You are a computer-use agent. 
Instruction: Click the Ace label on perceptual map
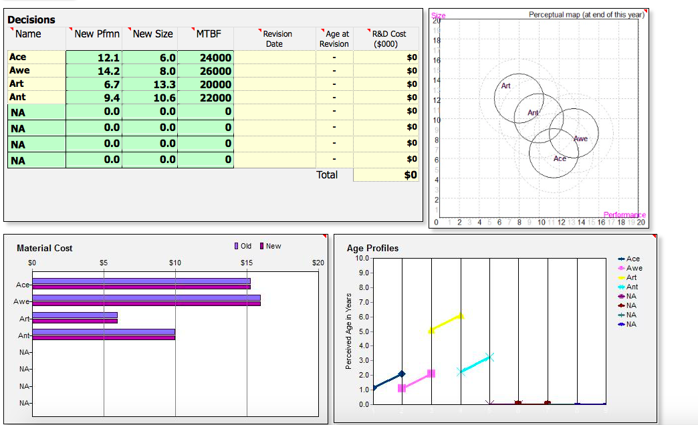click(560, 158)
